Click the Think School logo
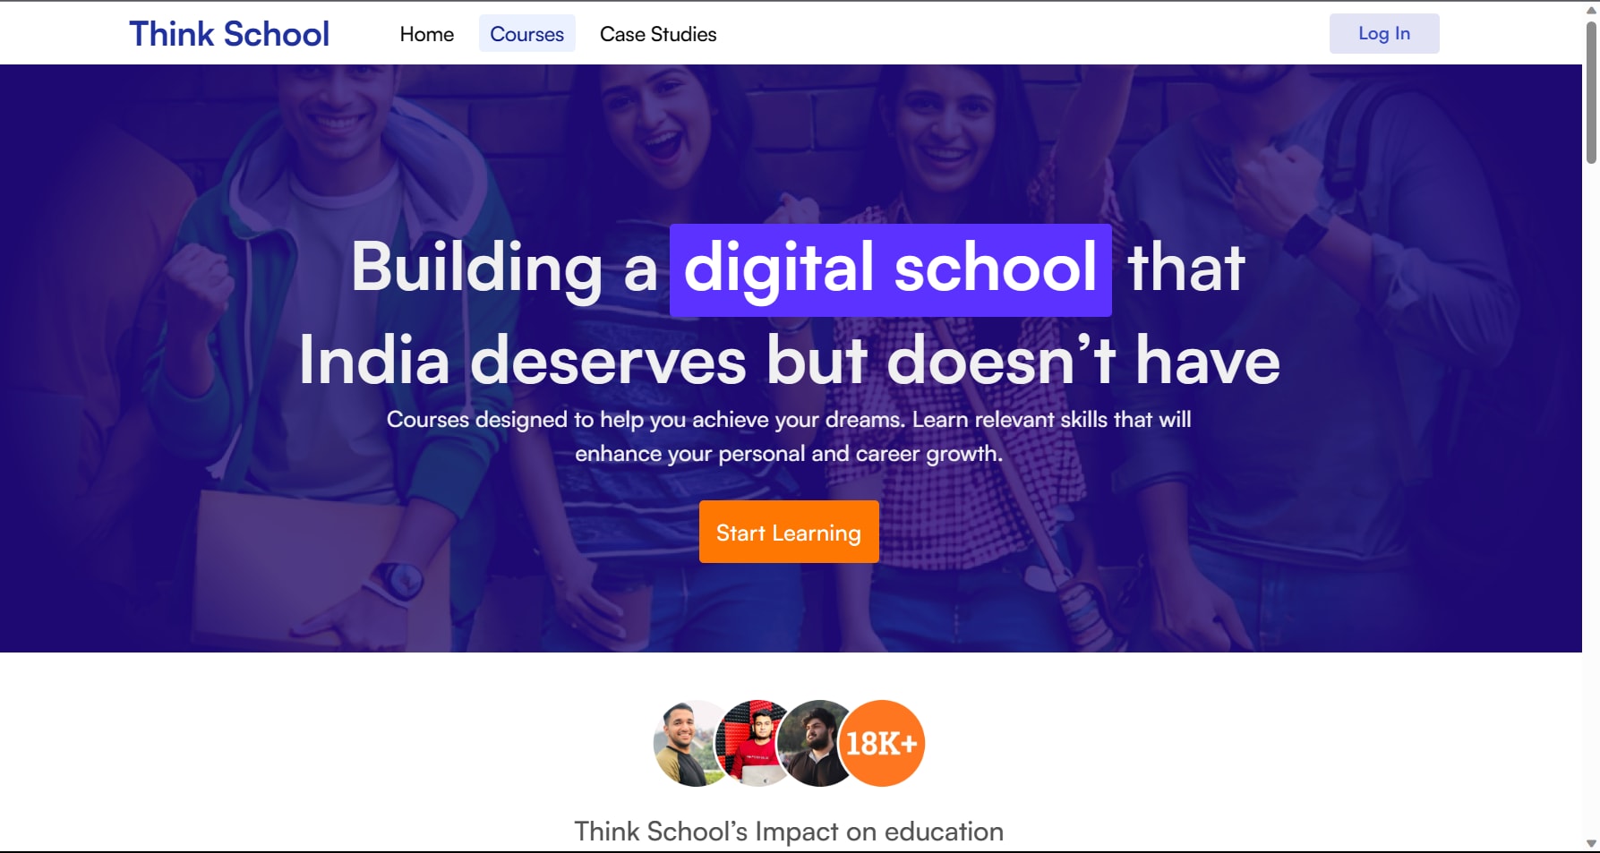Image resolution: width=1600 pixels, height=853 pixels. (x=229, y=34)
